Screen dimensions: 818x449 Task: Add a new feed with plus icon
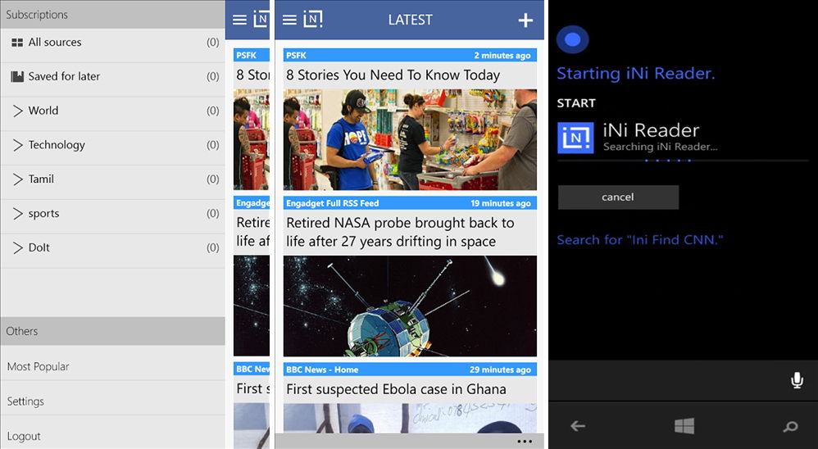[525, 20]
